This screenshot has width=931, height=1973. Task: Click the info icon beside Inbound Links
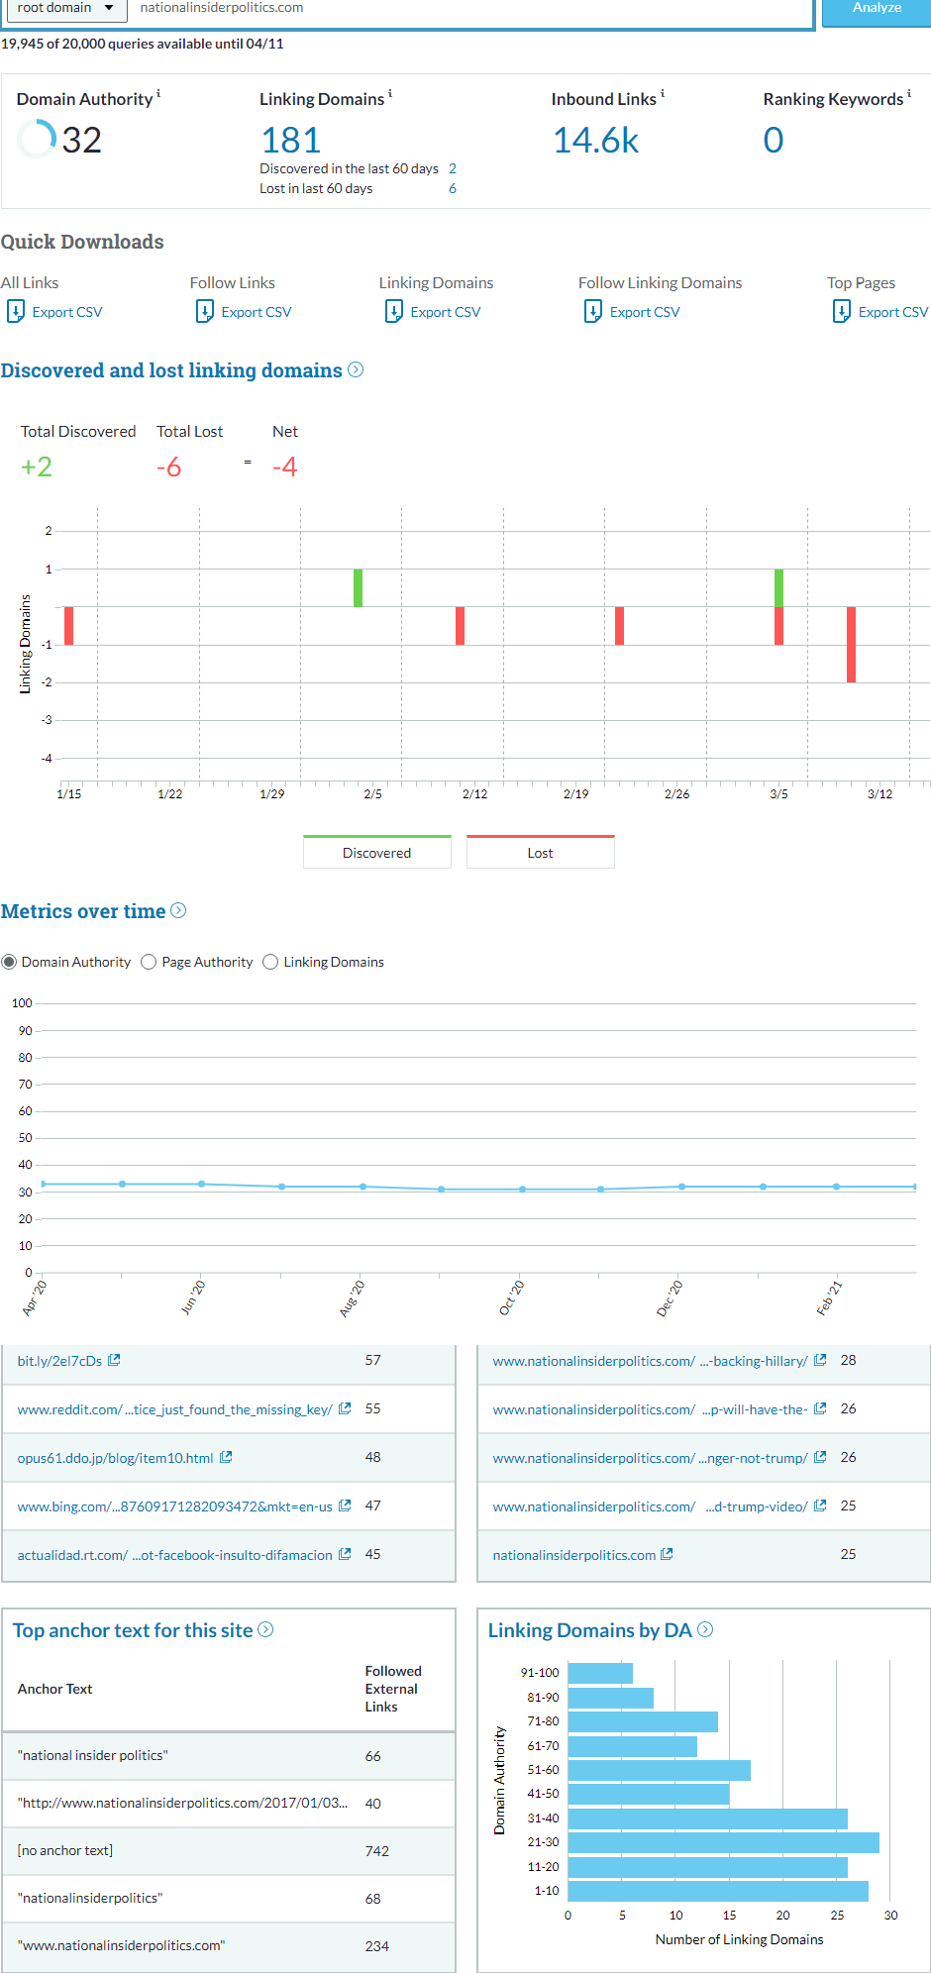[663, 94]
